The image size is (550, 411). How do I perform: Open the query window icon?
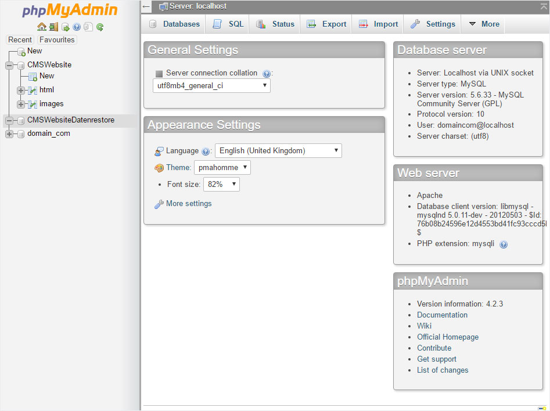65,27
